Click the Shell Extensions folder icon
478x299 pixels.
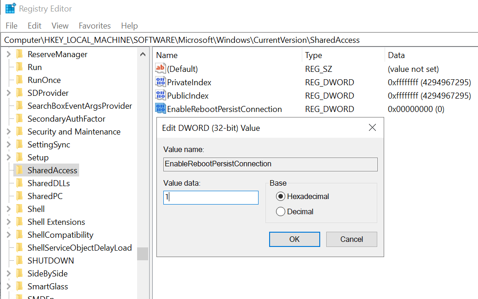click(19, 222)
